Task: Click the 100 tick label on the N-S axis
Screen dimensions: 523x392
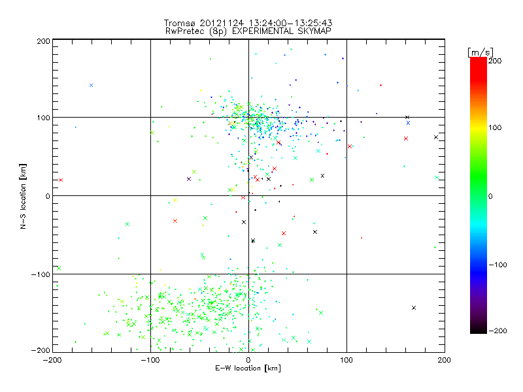Action: pos(43,118)
